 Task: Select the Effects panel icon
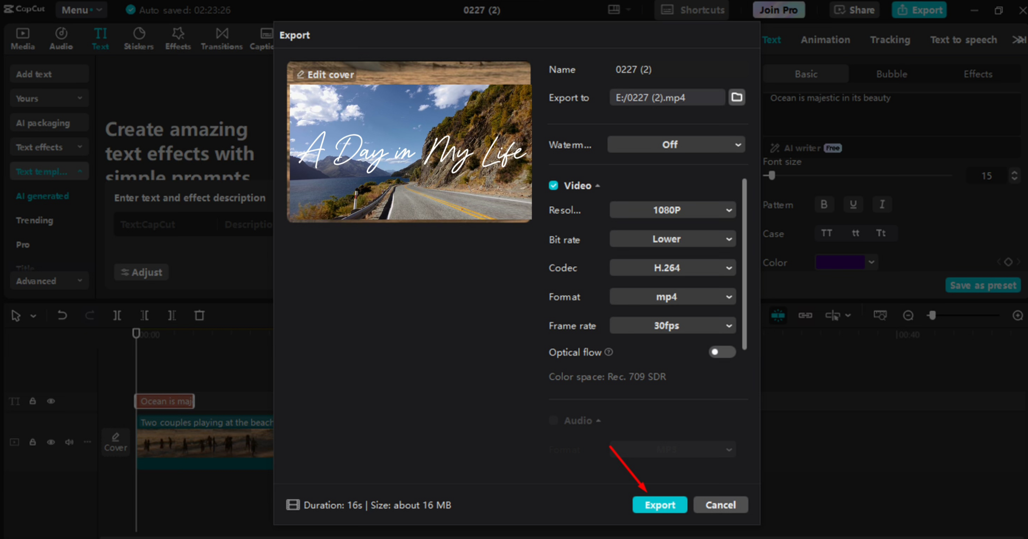coord(178,38)
